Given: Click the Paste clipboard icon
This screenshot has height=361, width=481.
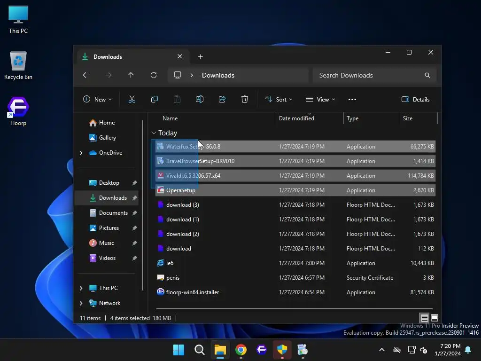Looking at the screenshot, I should pyautogui.click(x=177, y=99).
